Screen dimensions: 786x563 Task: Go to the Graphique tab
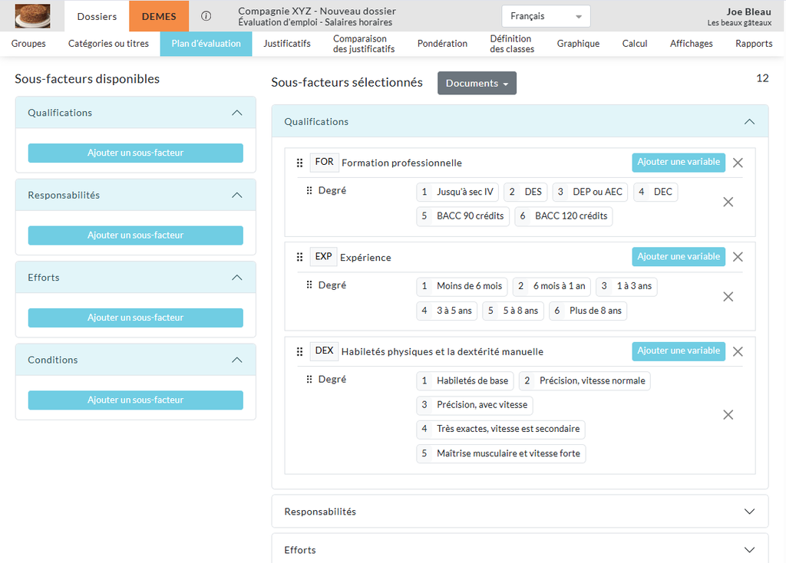click(x=578, y=44)
